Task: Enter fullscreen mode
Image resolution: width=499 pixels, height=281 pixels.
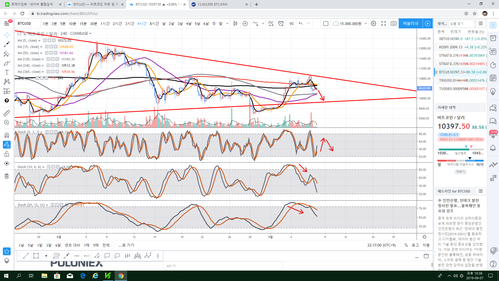Action: [384, 23]
